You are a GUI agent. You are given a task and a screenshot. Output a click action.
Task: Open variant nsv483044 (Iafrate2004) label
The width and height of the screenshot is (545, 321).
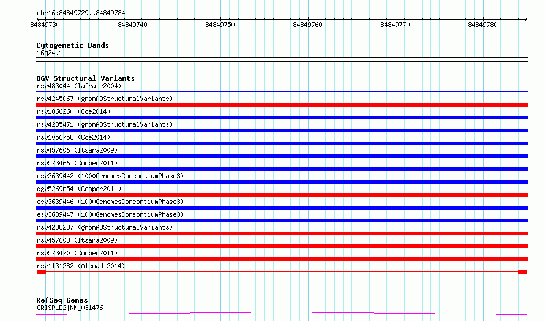tap(79, 86)
